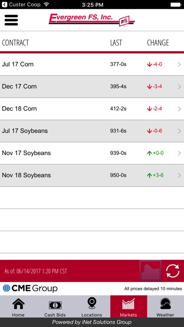This screenshot has width=184, height=327.
Task: Open Nov 17 Soybeans contract row
Action: 92,153
